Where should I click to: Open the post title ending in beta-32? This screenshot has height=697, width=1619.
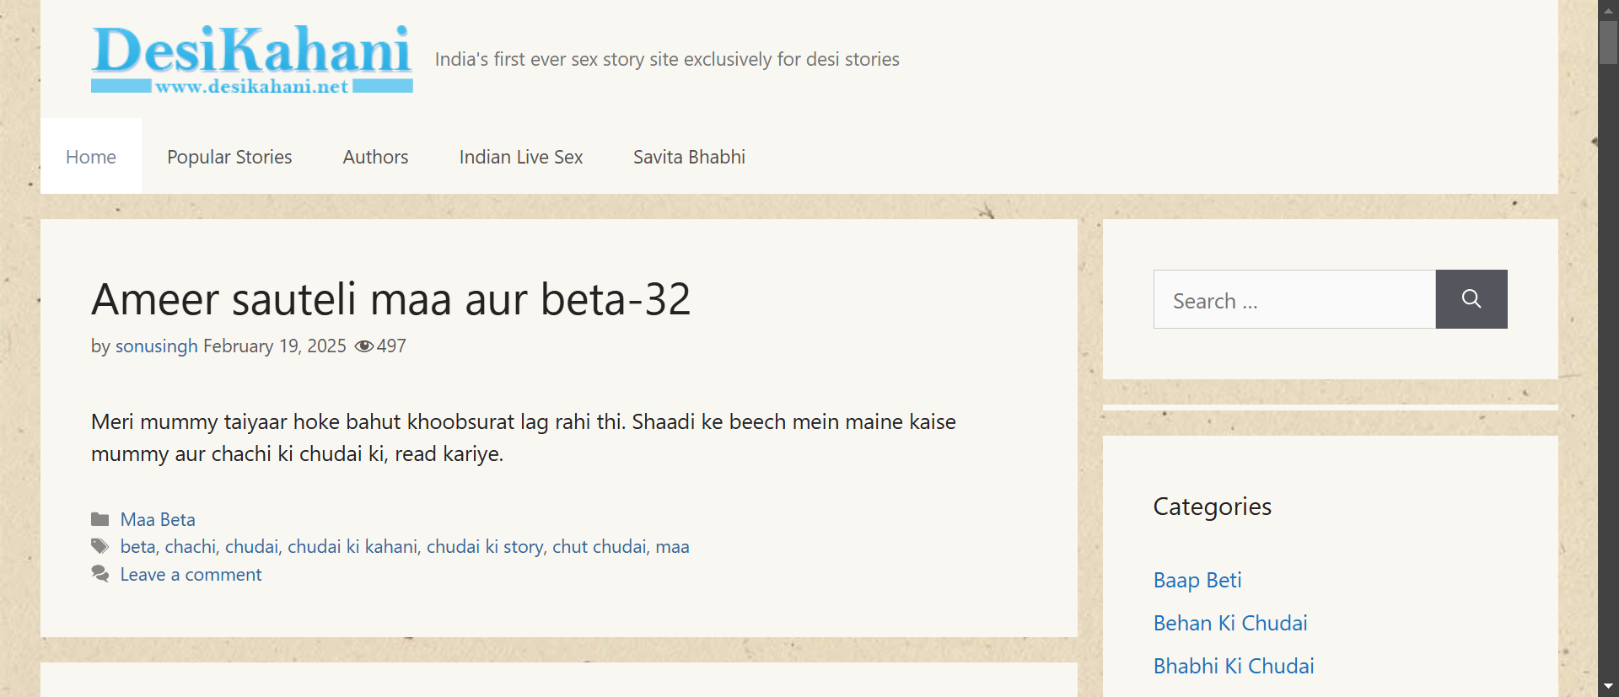(x=390, y=299)
